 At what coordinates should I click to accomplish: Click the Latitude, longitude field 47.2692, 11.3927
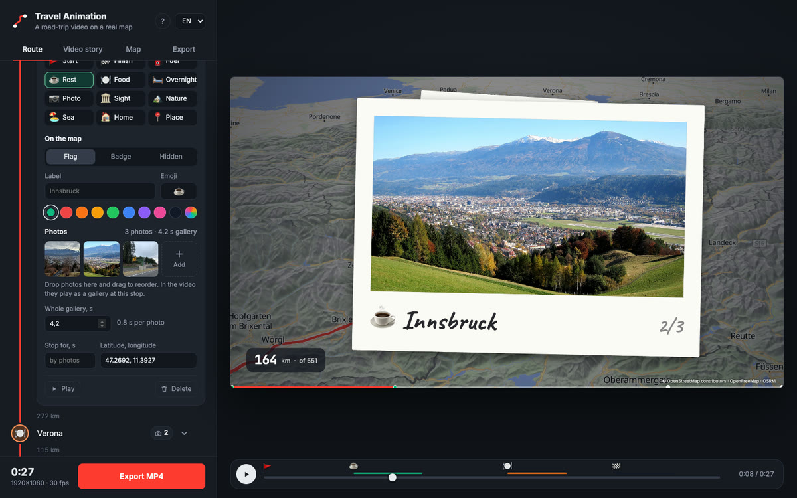coord(148,360)
